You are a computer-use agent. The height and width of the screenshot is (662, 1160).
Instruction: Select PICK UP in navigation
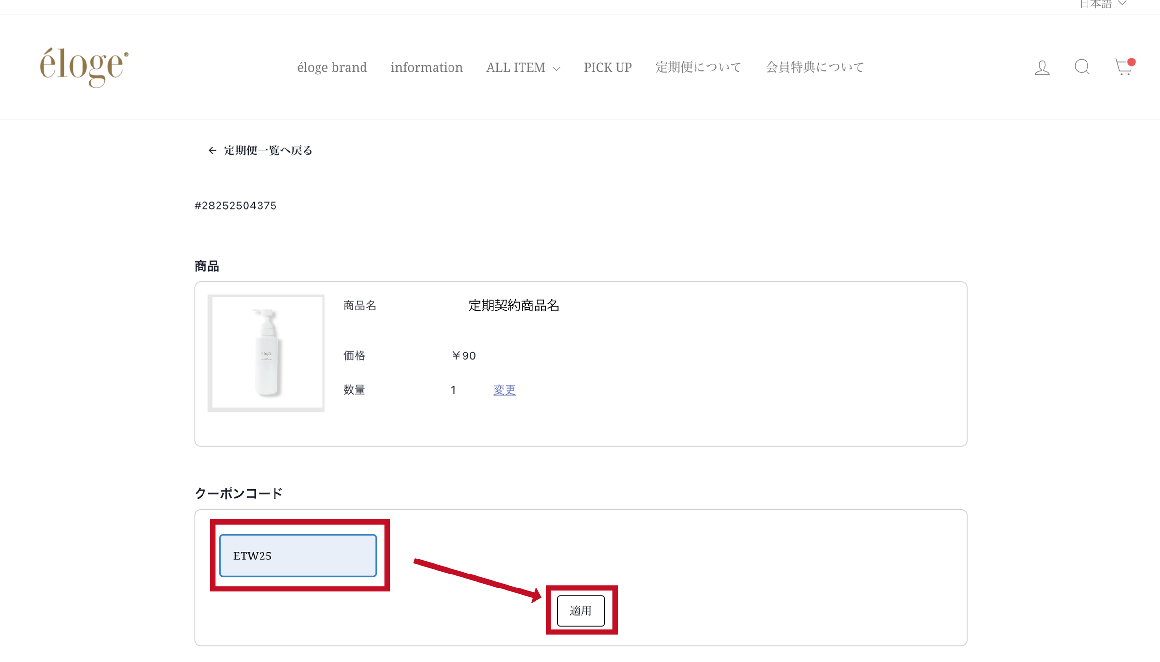[x=608, y=67]
